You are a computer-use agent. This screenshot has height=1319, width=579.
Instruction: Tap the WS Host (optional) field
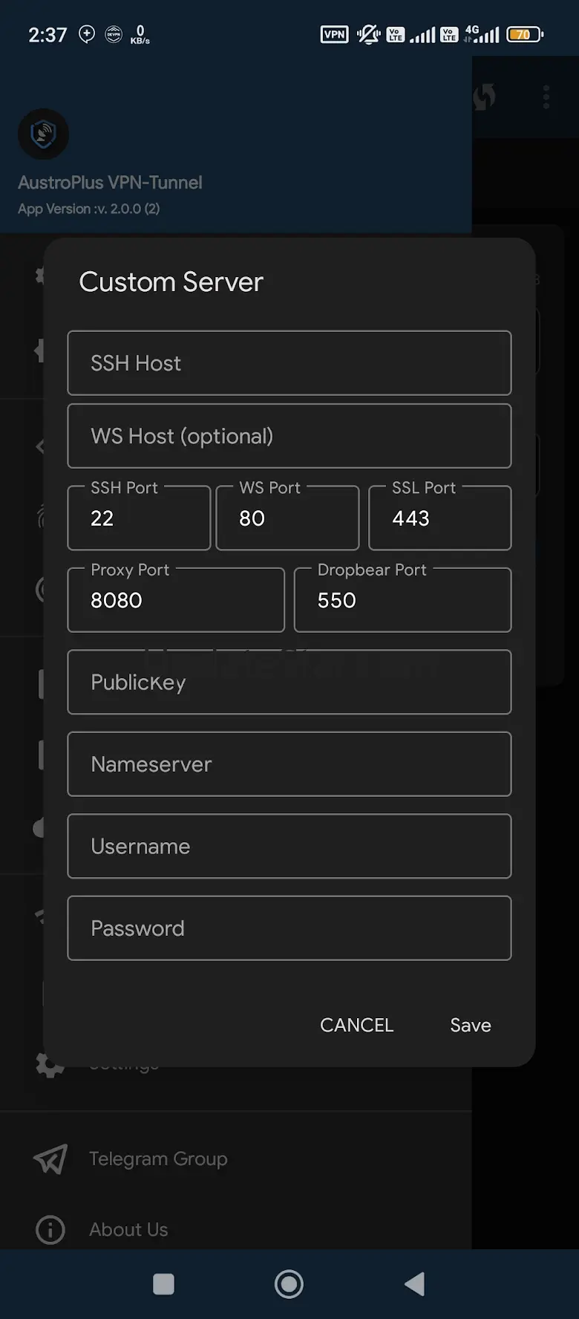point(289,436)
